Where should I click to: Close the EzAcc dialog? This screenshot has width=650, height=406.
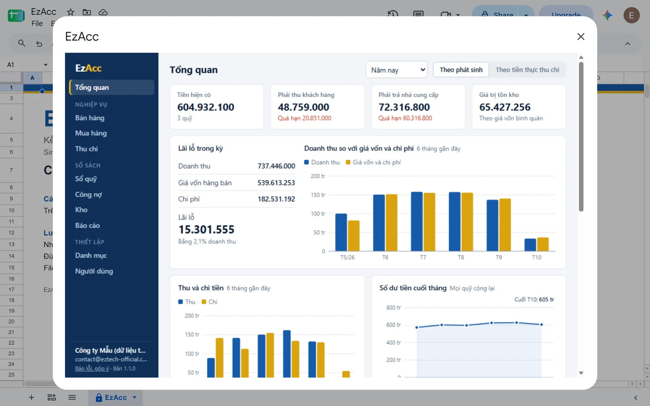pos(581,37)
